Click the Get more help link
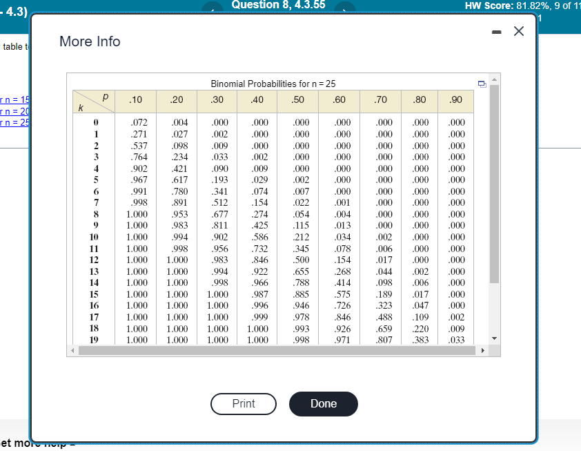581x451 pixels. click(21, 443)
